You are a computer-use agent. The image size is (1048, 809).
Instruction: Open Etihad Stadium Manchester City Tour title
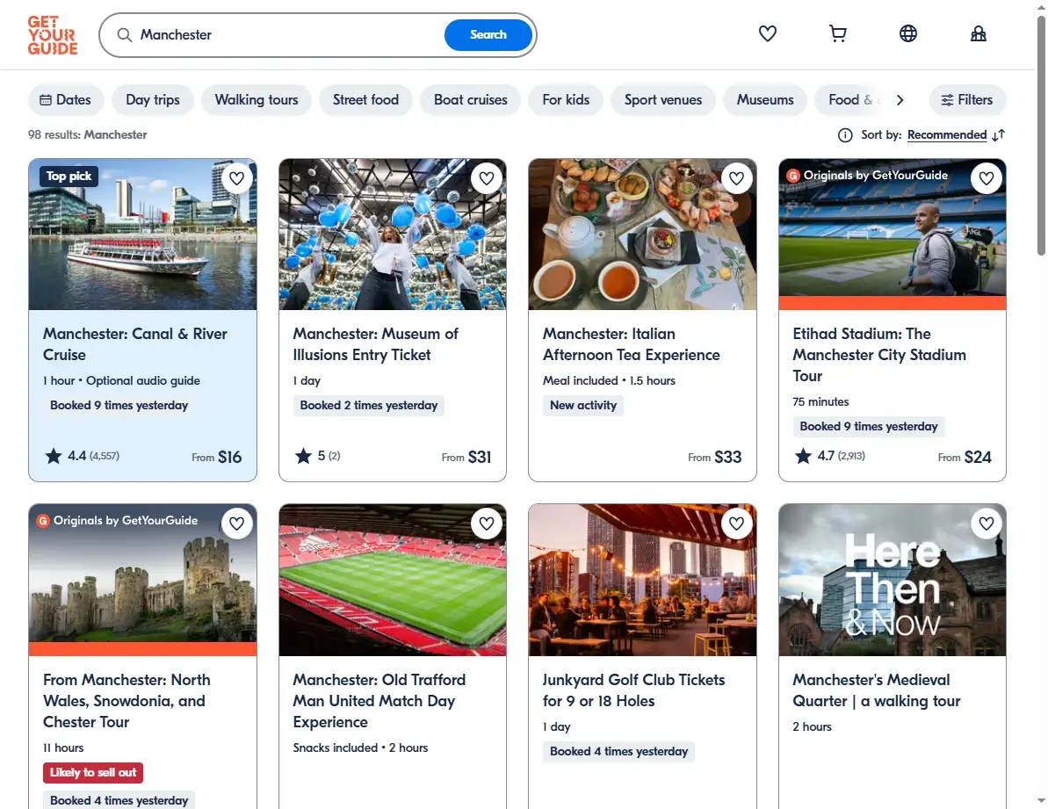pos(879,355)
